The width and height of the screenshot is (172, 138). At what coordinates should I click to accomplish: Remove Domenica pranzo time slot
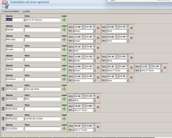[x=98, y=77]
